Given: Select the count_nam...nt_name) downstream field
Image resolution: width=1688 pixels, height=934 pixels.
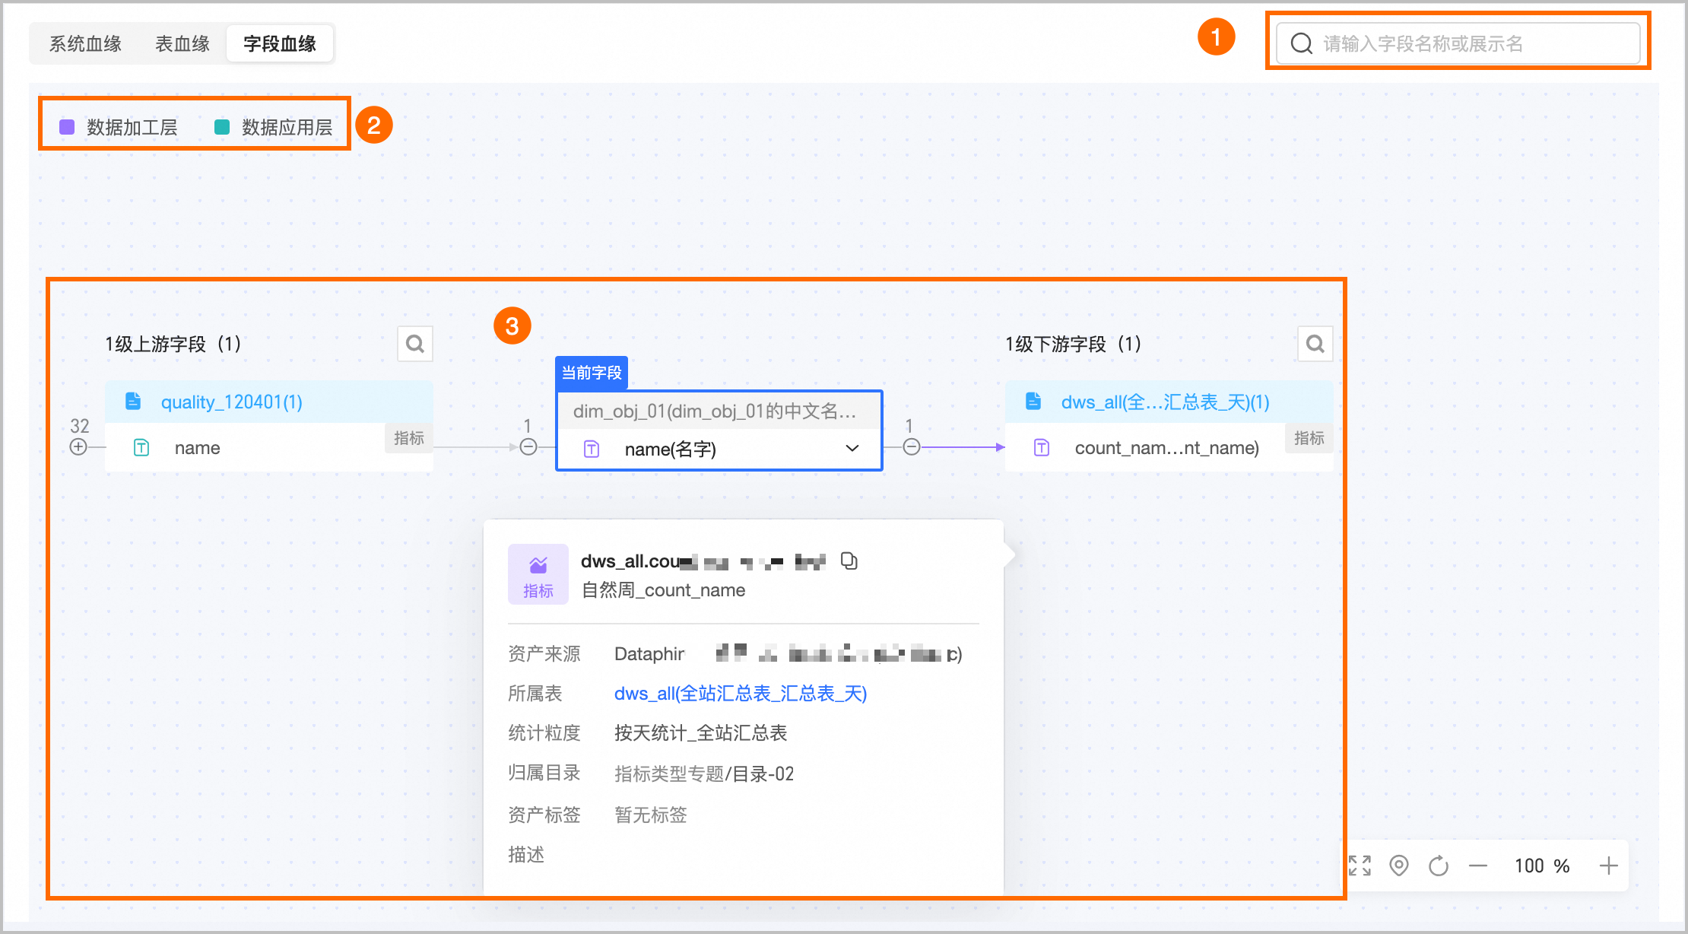Looking at the screenshot, I should tap(1166, 448).
